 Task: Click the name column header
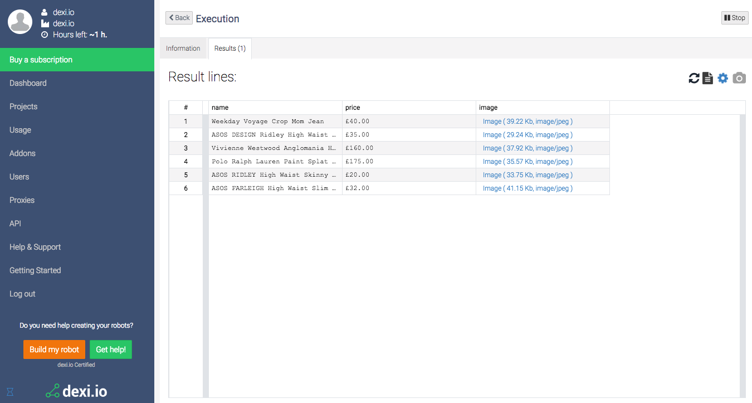(x=275, y=108)
